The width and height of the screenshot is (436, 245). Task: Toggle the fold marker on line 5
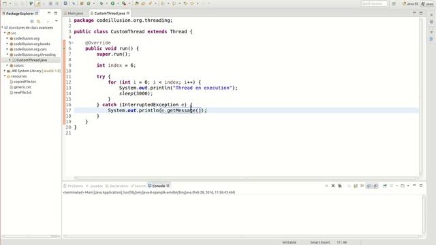pos(73,43)
